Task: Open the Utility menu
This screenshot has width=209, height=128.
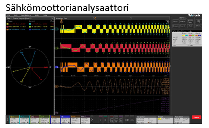Action: coord(37,15)
